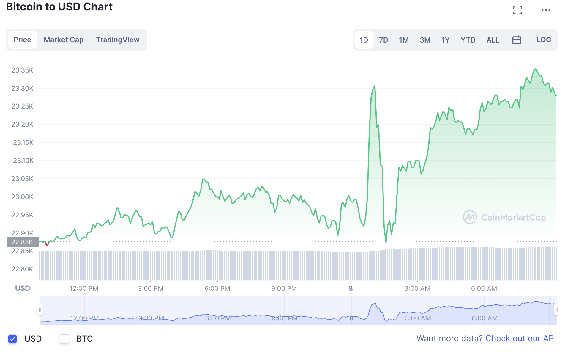Uncheck the USD checkbox

(x=12, y=339)
